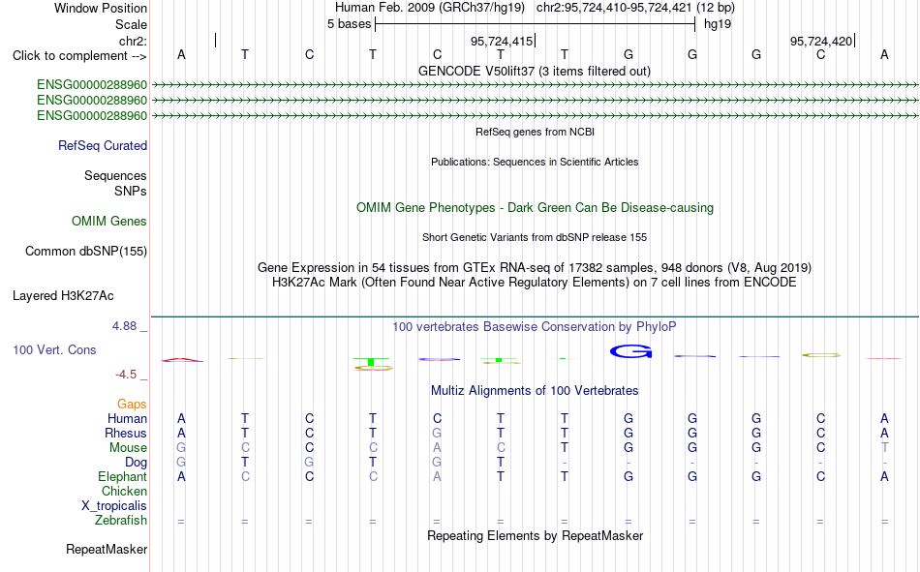Click the 'H3K27Ac Mark' ENCODE track title
Screen dimensions: 920x572
coord(535,283)
